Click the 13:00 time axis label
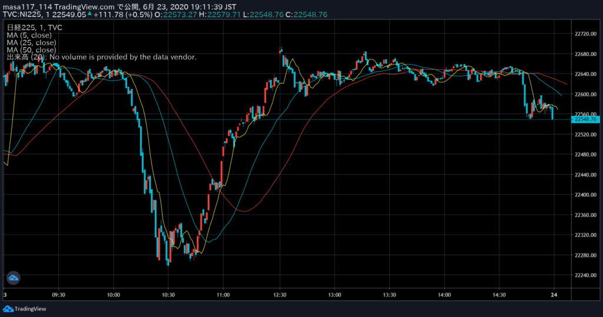 334,295
